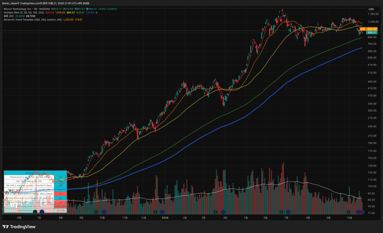This screenshot has height=233, width=383.
Task: Click the 2026 year label on time axis
Action: pyautogui.click(x=165, y=218)
